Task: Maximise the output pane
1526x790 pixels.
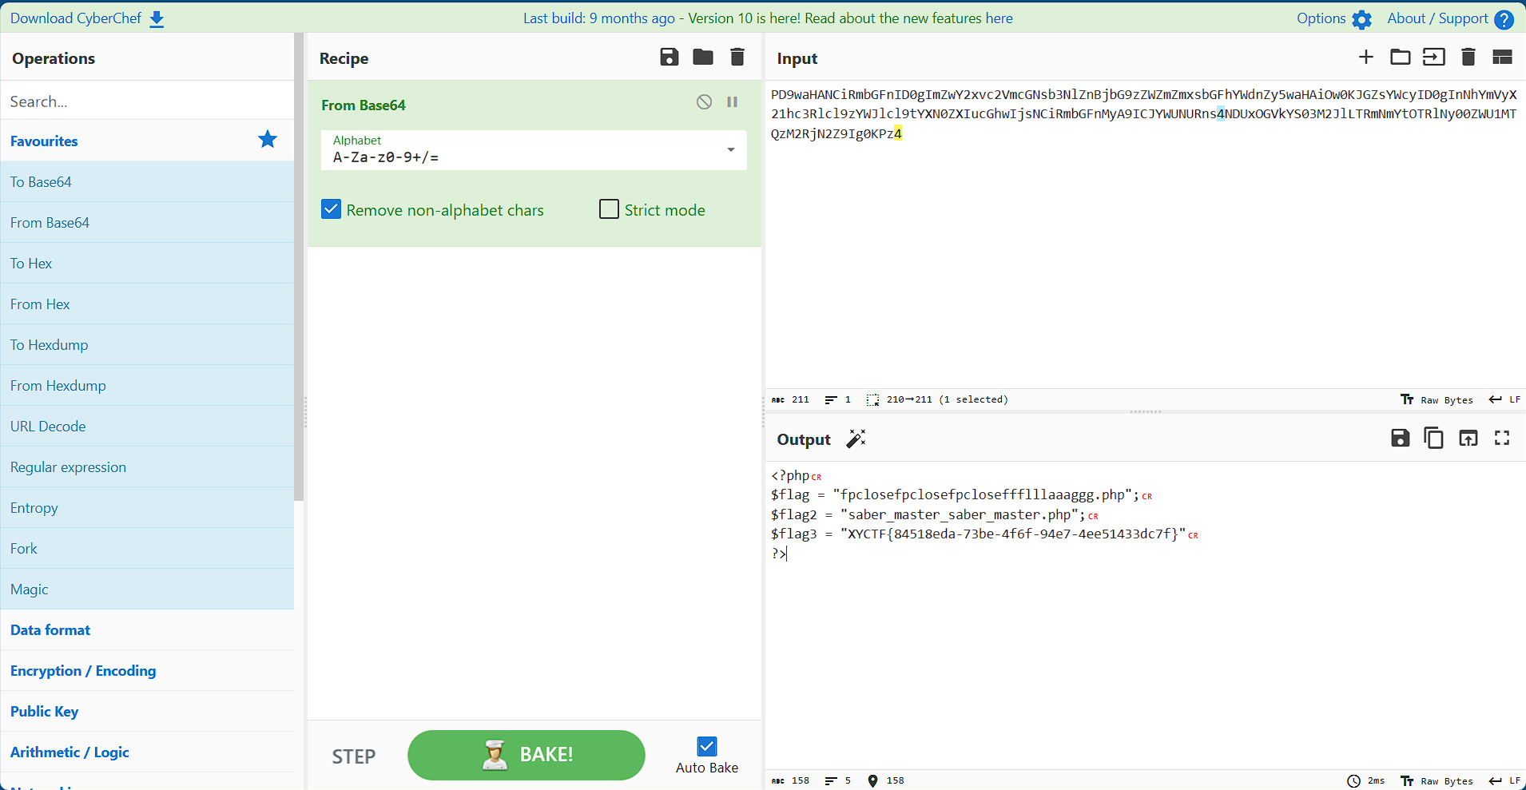Action: click(1502, 438)
